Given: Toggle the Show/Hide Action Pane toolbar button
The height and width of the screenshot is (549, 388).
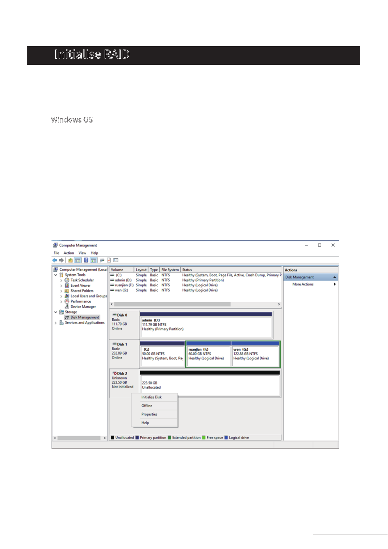Looking at the screenshot, I should point(93,260).
